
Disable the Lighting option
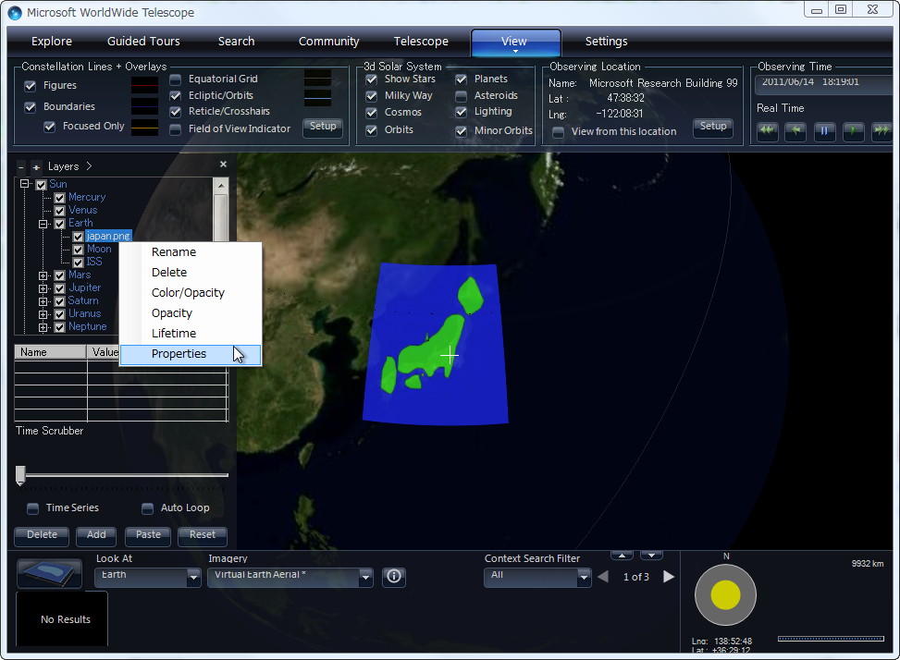460,113
